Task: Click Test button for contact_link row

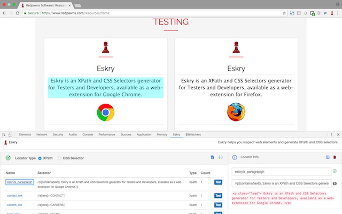Action: pos(218,196)
